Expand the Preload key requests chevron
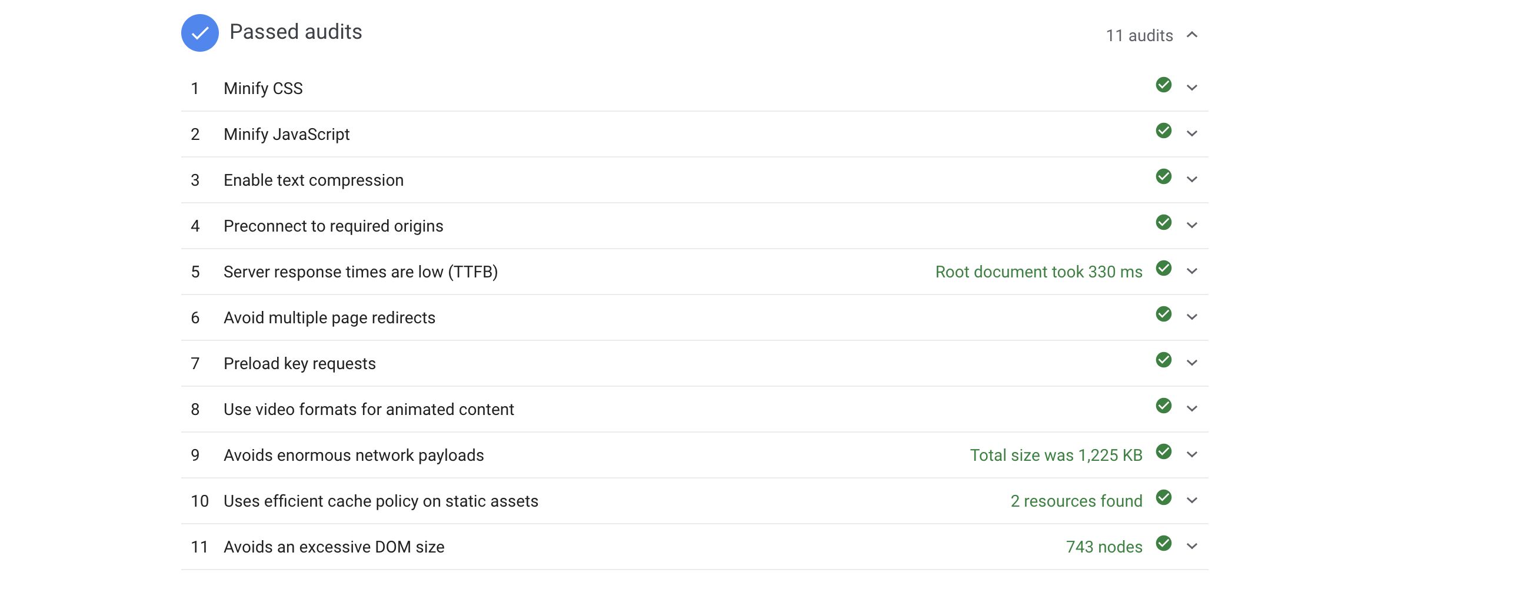 click(x=1191, y=363)
